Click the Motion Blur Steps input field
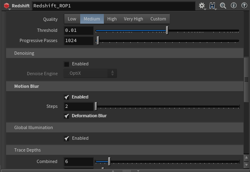 (79, 106)
